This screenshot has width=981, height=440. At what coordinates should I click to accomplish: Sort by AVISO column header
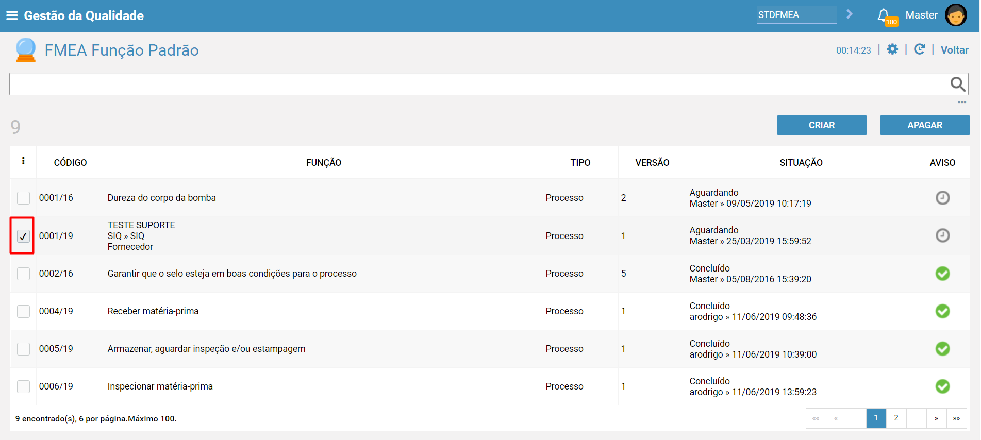[x=942, y=163]
